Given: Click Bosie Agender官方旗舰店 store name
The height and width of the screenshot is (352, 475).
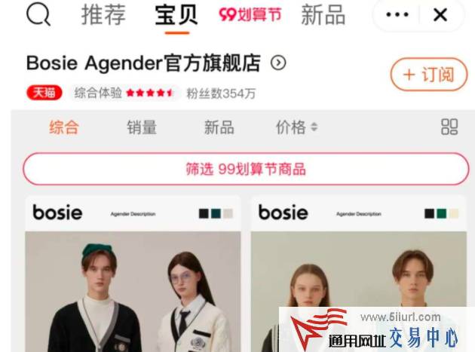Looking at the screenshot, I should (x=143, y=63).
